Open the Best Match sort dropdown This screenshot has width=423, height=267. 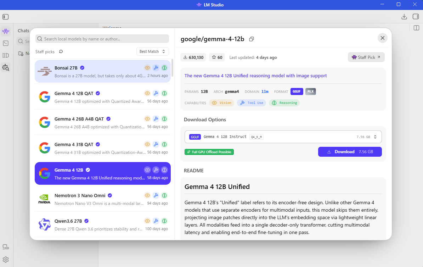coord(153,51)
